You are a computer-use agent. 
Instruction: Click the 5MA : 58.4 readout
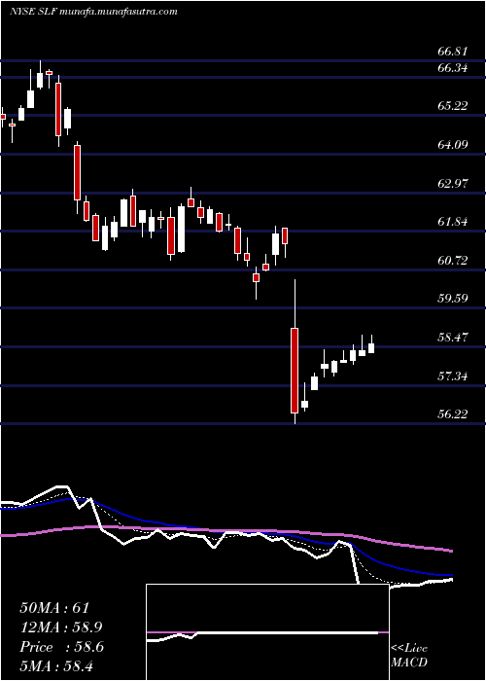tap(57, 666)
